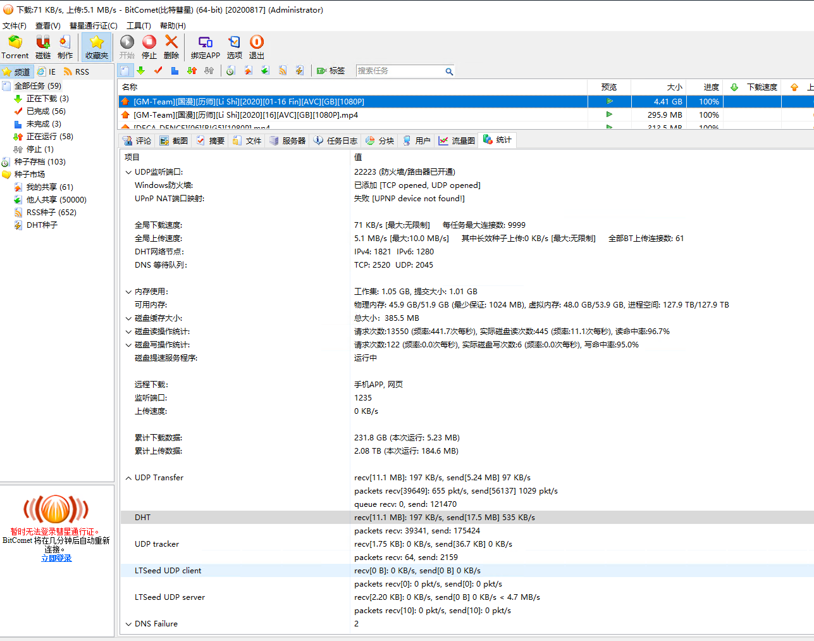This screenshot has width=814, height=641.
Task: Select the red checkmark completed filter
Action: (x=158, y=71)
